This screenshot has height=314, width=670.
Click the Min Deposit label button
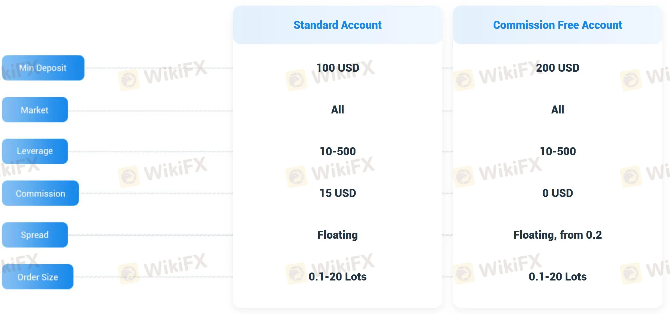tap(43, 68)
